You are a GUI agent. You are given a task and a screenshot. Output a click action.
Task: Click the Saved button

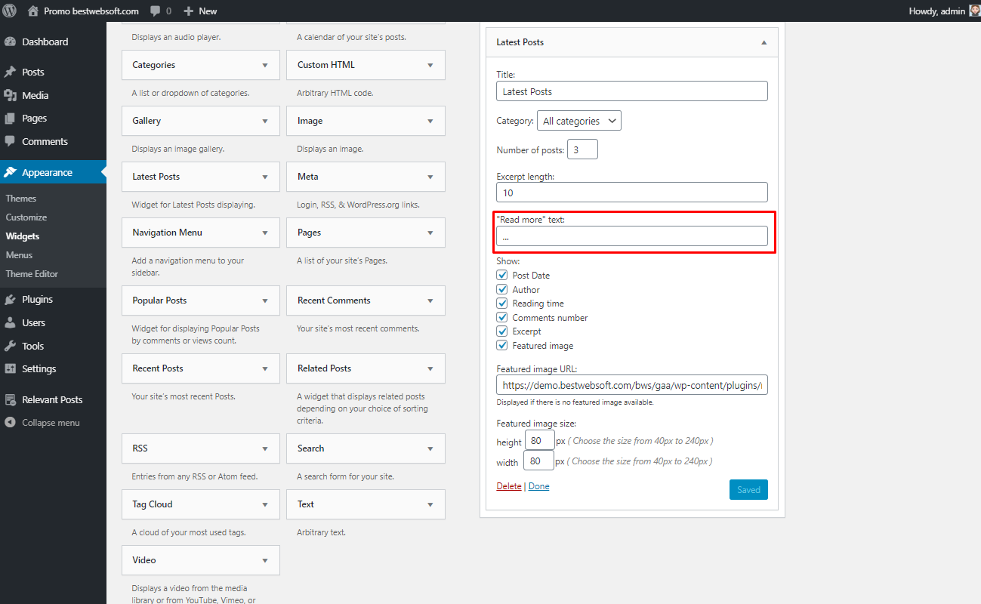point(748,490)
